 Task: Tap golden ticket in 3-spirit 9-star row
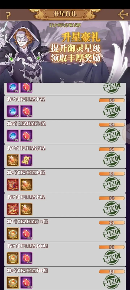[x=26, y=209]
